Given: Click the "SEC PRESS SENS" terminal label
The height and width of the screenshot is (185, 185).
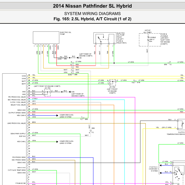Looking at the screenshot, I should [x=18, y=160].
